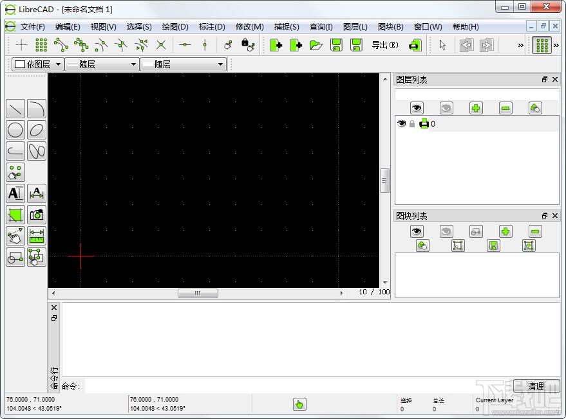Image resolution: width=566 pixels, height=419 pixels.
Task: Add block plus button in 图块列表
Action: pos(505,231)
